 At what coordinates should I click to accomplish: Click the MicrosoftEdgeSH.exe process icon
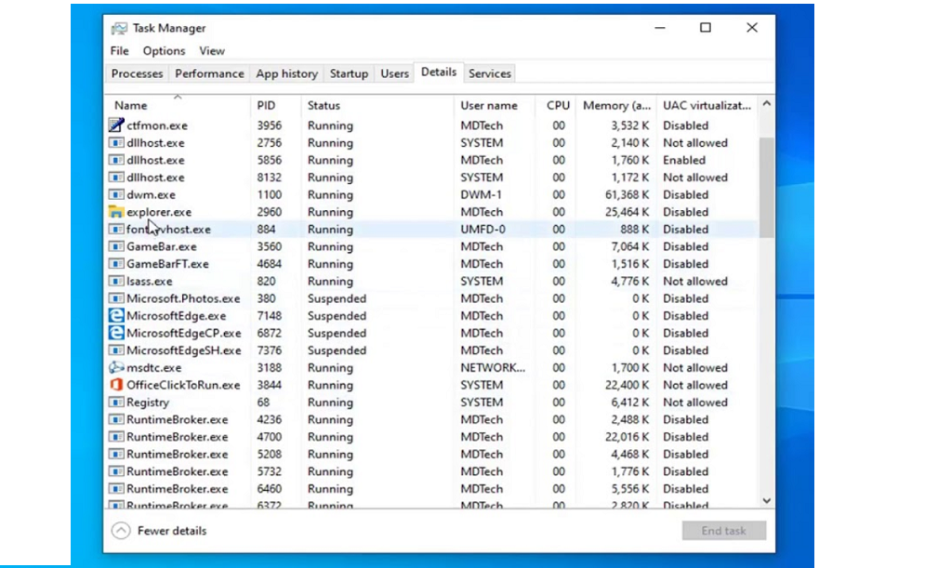(116, 350)
